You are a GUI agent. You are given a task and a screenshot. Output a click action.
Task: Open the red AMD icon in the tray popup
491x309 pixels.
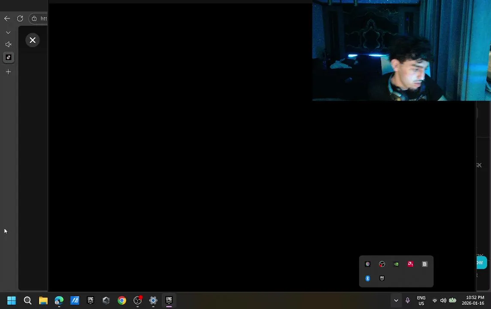pyautogui.click(x=410, y=264)
